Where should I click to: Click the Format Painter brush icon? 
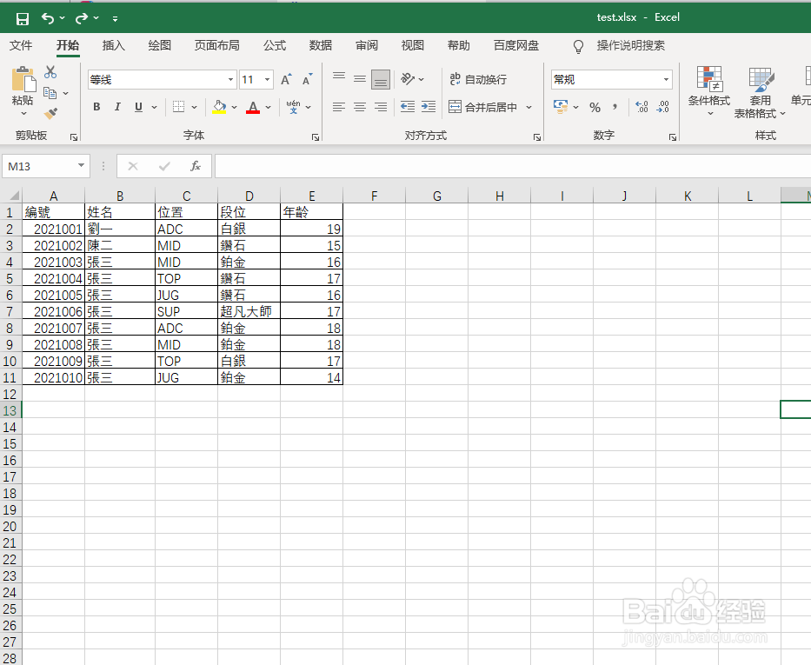[50, 113]
